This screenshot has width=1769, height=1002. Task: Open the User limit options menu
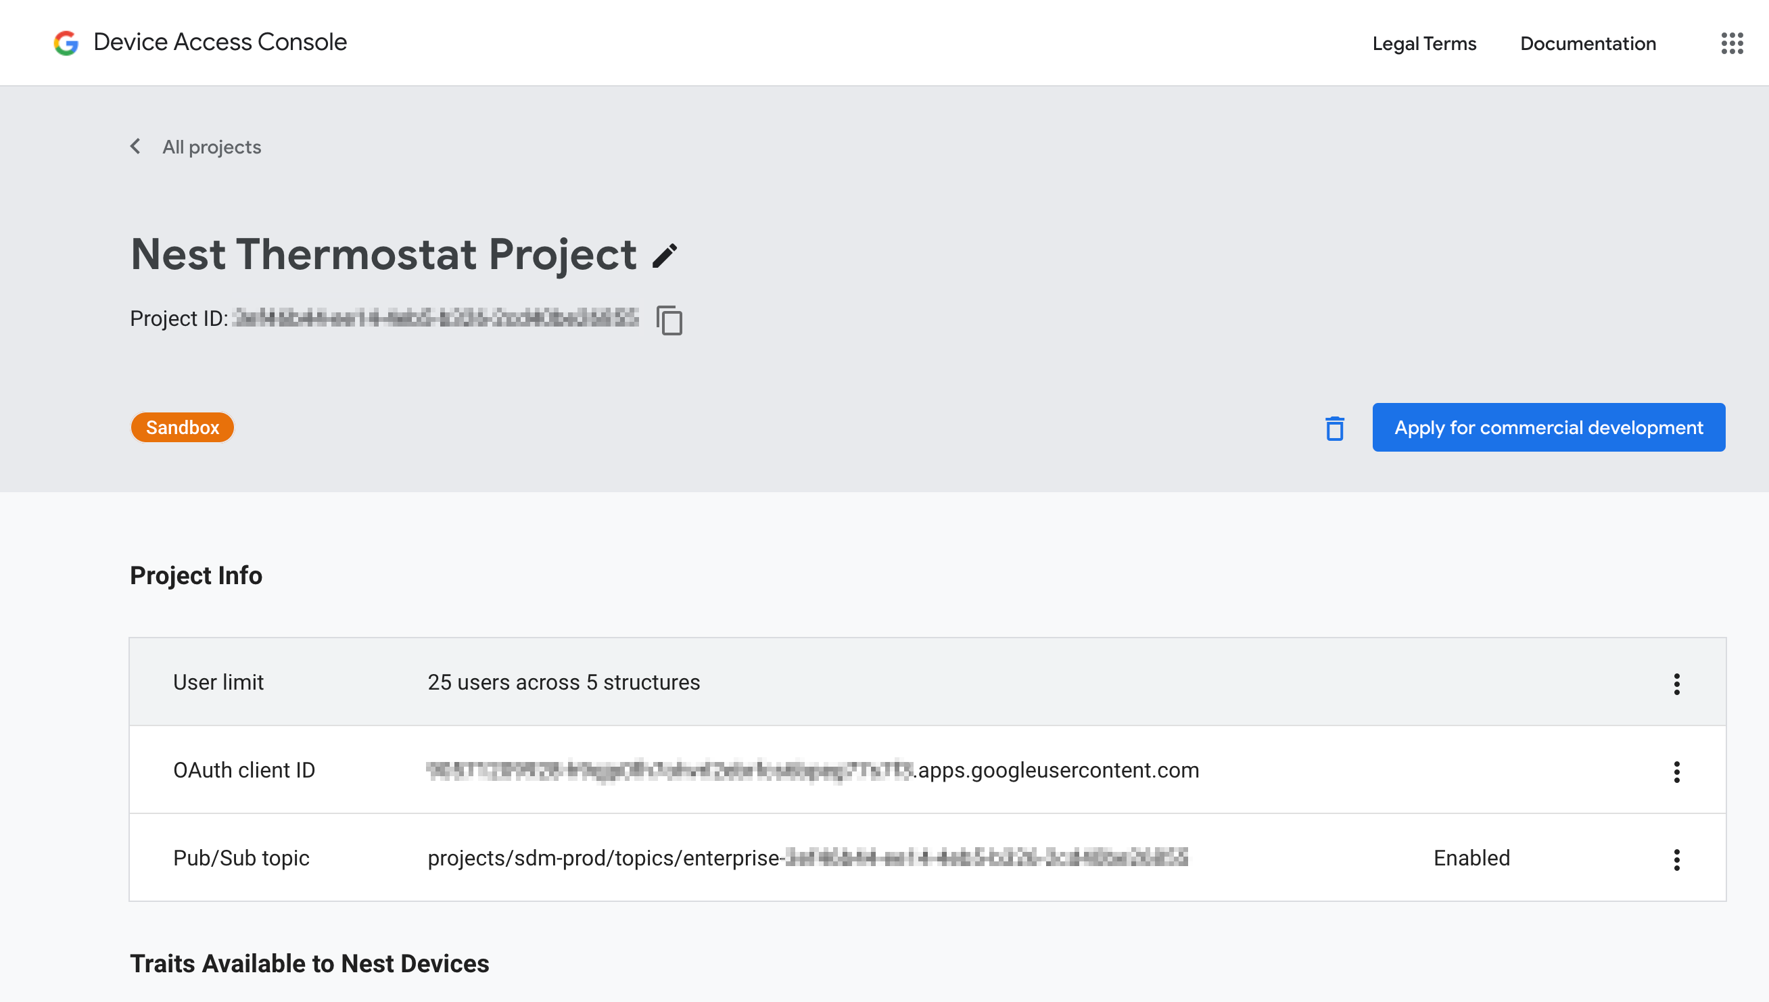point(1677,684)
